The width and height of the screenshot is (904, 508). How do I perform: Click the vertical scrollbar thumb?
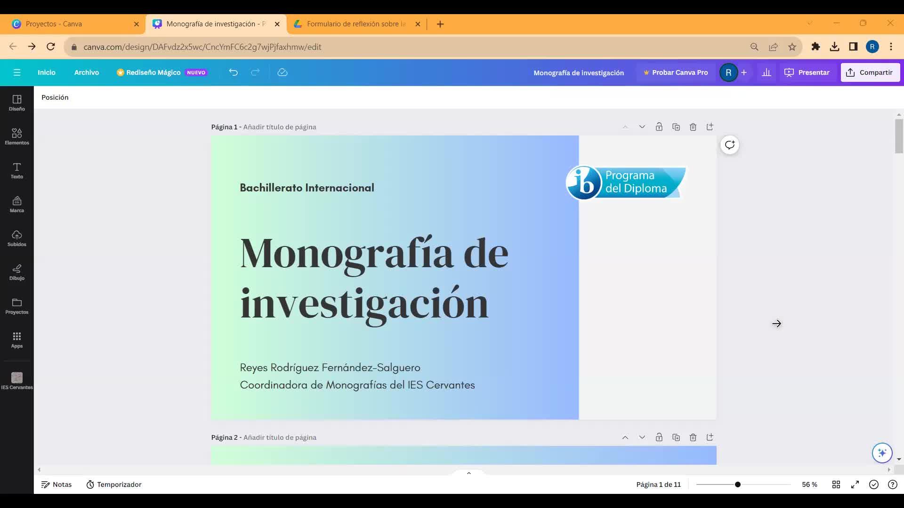899,136
